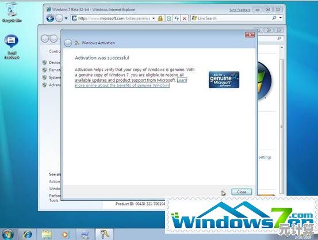Click Control Panel Home text in sidebar
This screenshot has height=240, width=318.
coord(55,51)
